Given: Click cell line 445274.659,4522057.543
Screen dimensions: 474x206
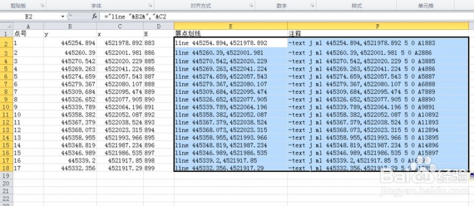Looking at the screenshot, I should coord(230,76).
